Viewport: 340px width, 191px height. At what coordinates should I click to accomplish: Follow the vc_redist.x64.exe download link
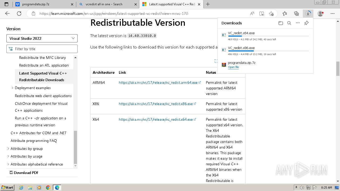pos(157,119)
